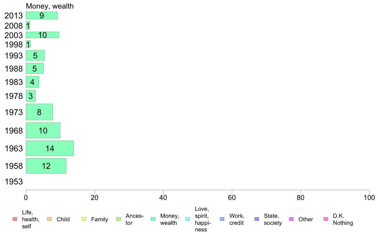Click the 100 tick on x-axis
378x234 pixels.
(369, 198)
